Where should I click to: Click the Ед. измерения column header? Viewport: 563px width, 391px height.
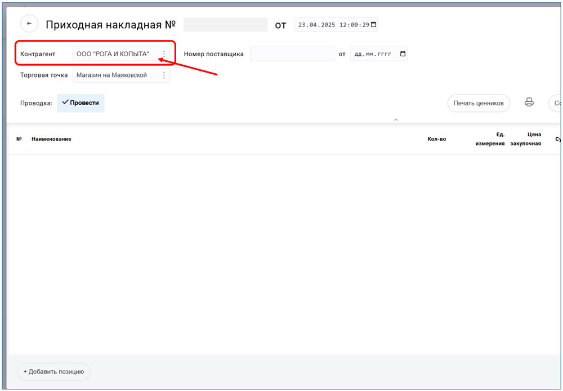click(490, 139)
